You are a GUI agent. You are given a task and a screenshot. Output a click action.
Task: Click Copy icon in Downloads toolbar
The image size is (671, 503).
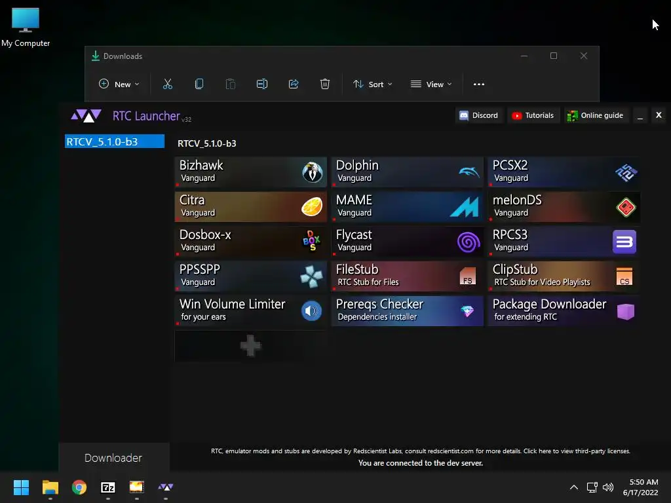[x=199, y=84]
